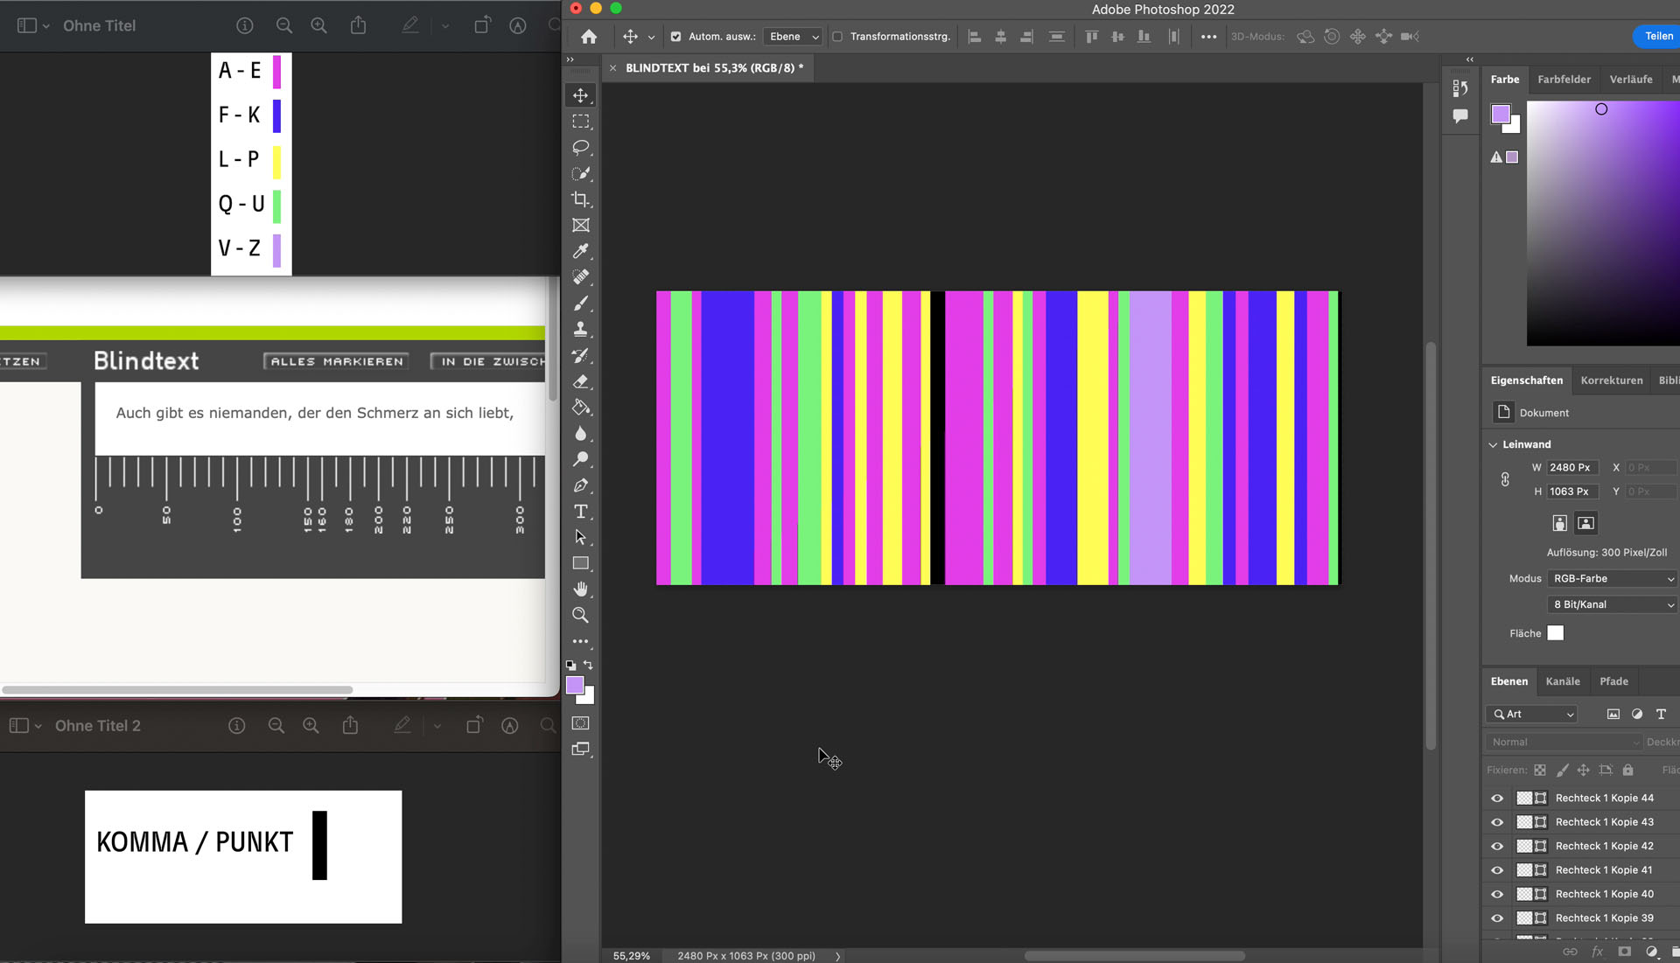Select the Eyedropper tool
Viewport: 1680px width, 963px height.
tap(580, 251)
